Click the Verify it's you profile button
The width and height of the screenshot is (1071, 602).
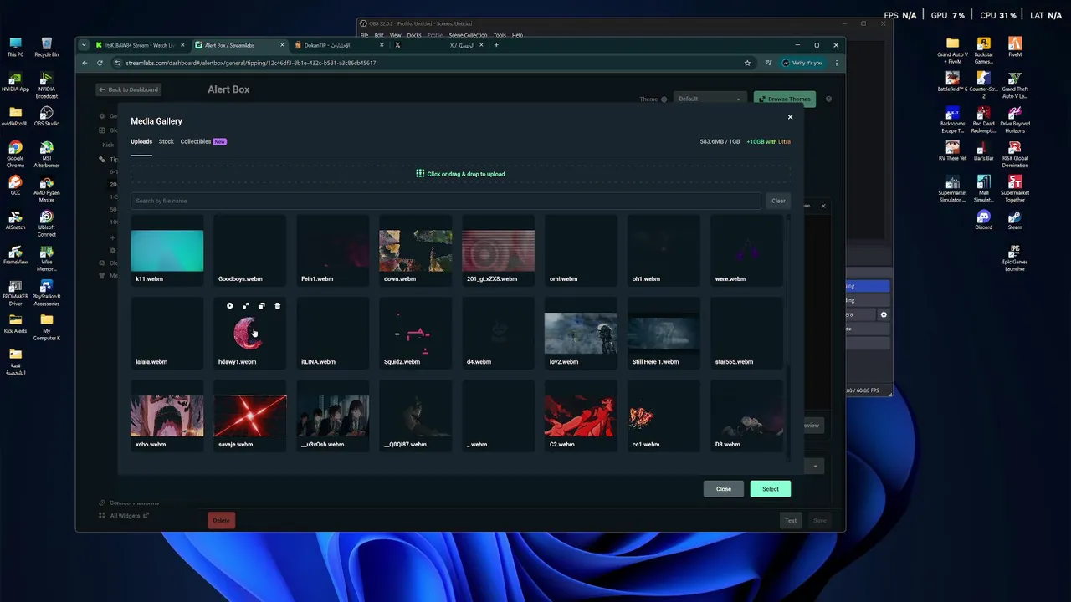pyautogui.click(x=802, y=63)
